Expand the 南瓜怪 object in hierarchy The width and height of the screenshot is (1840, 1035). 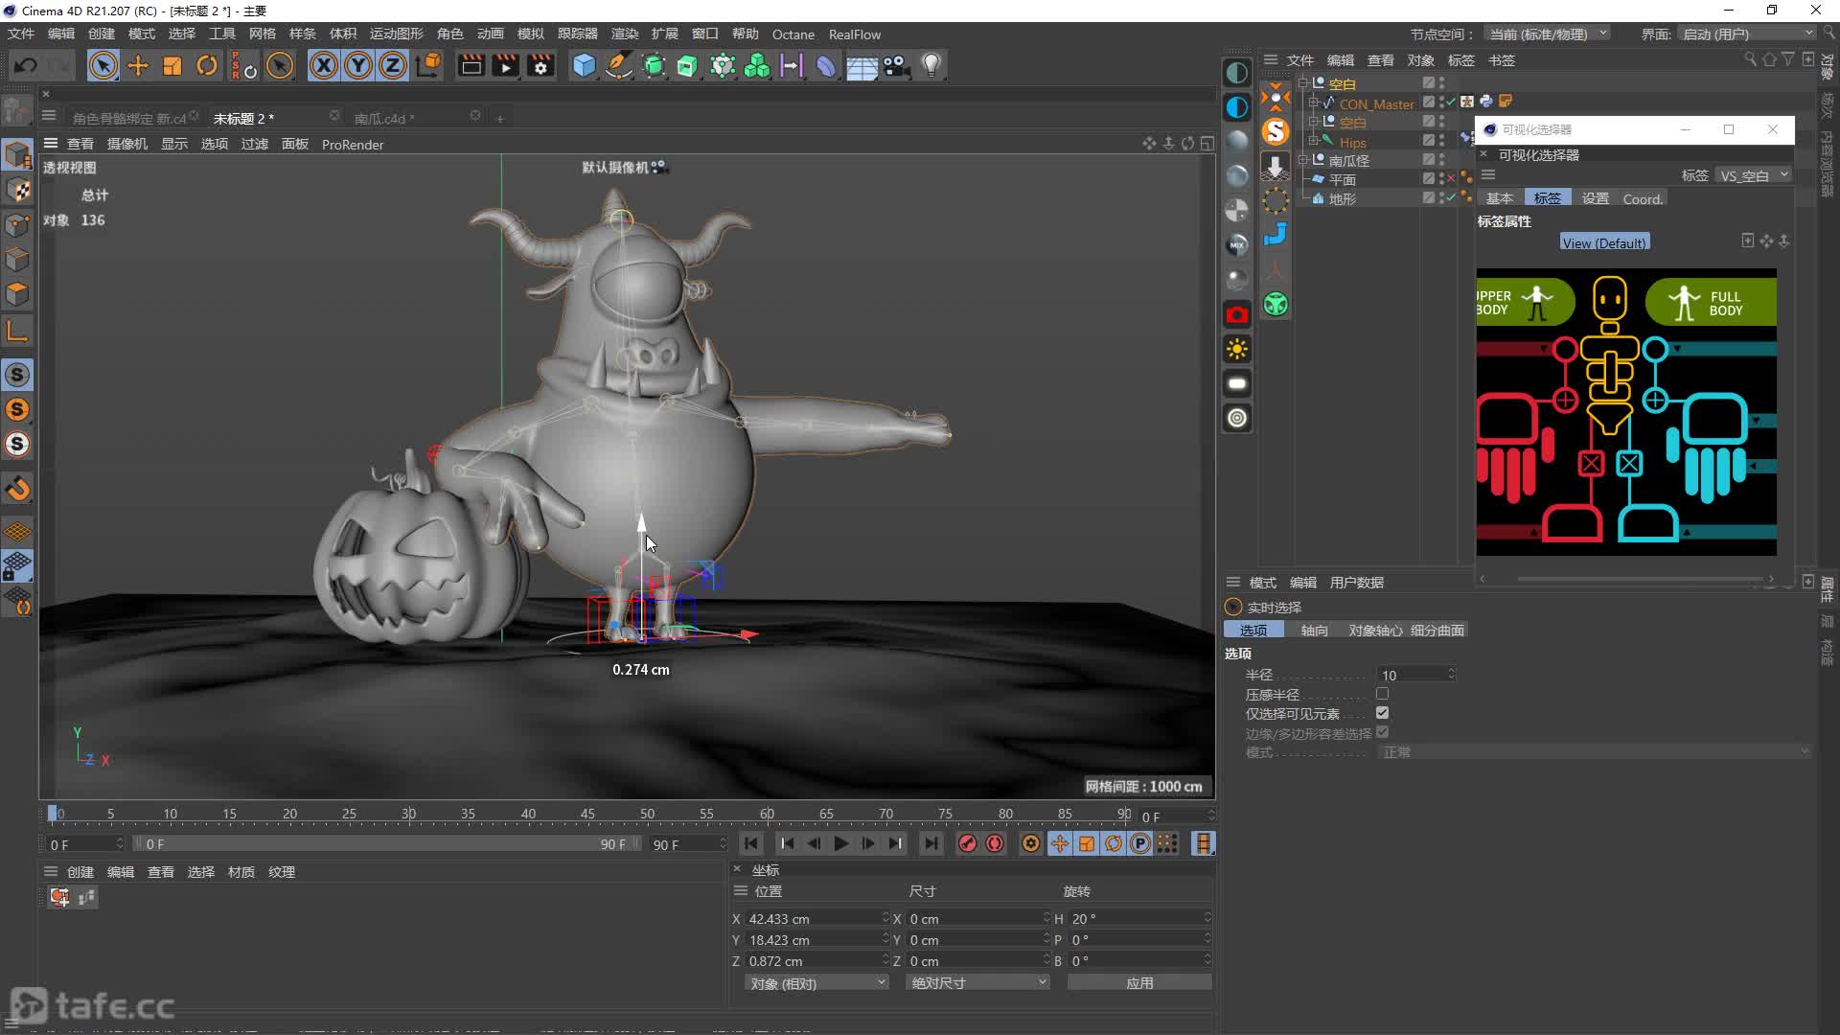(1303, 160)
